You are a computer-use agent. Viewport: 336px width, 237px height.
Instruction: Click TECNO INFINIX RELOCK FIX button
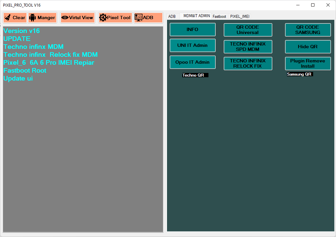248,63
